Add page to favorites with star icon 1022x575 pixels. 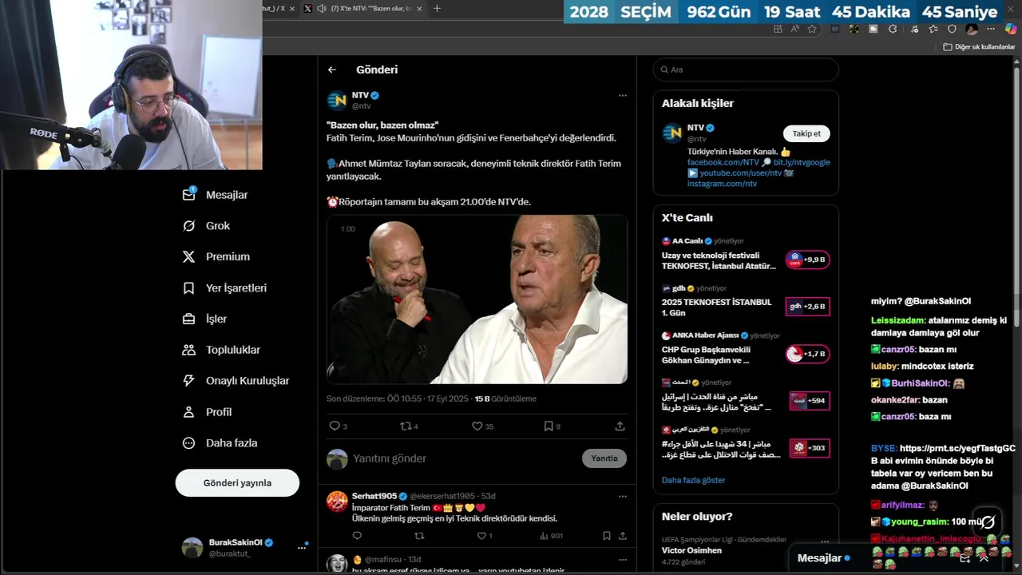point(812,29)
